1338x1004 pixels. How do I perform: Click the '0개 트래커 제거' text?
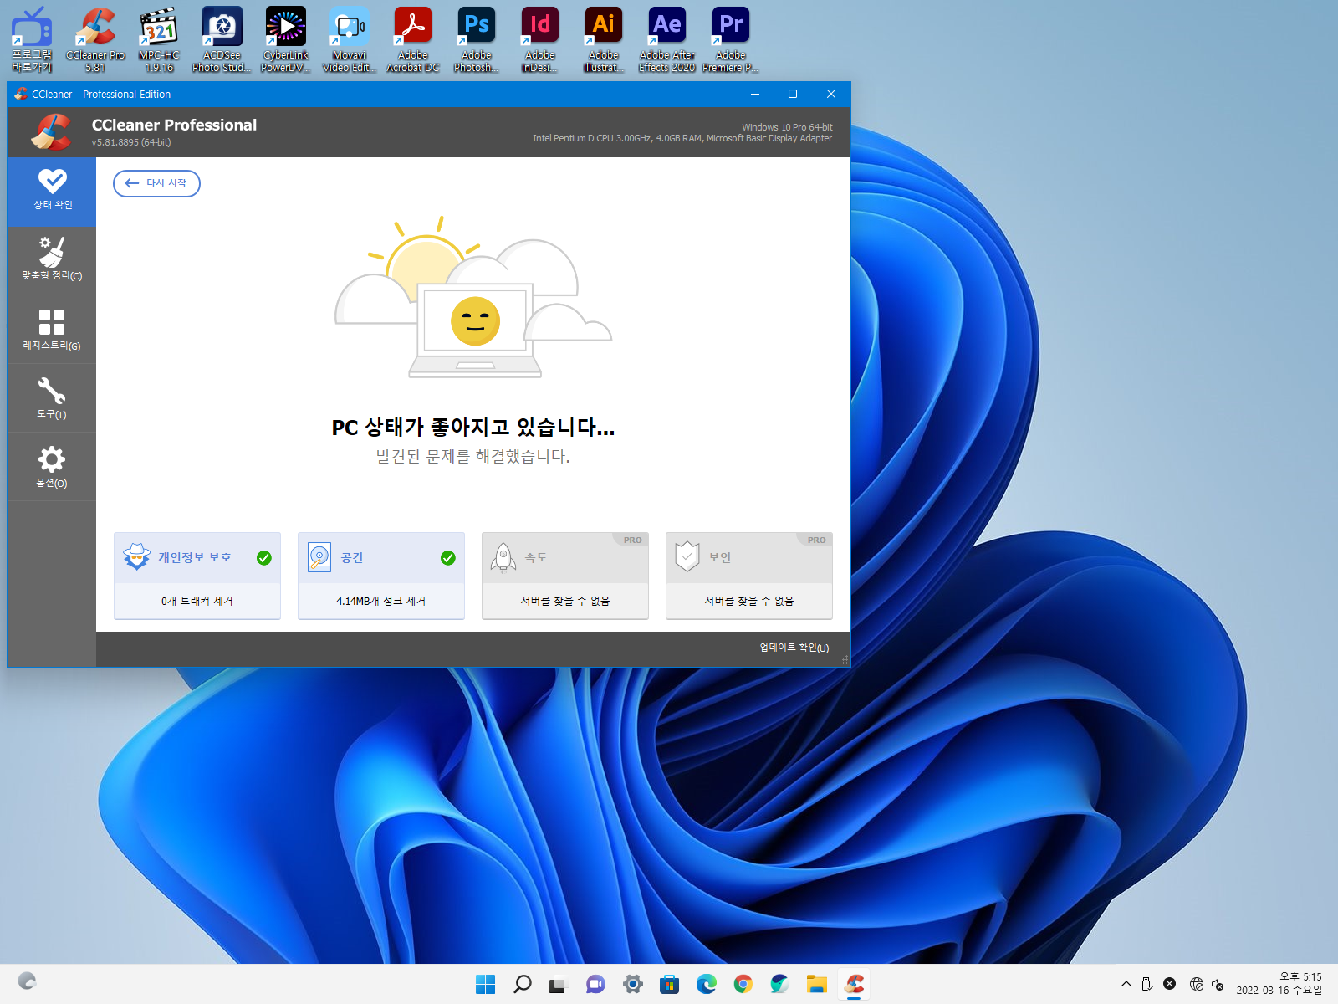click(197, 601)
